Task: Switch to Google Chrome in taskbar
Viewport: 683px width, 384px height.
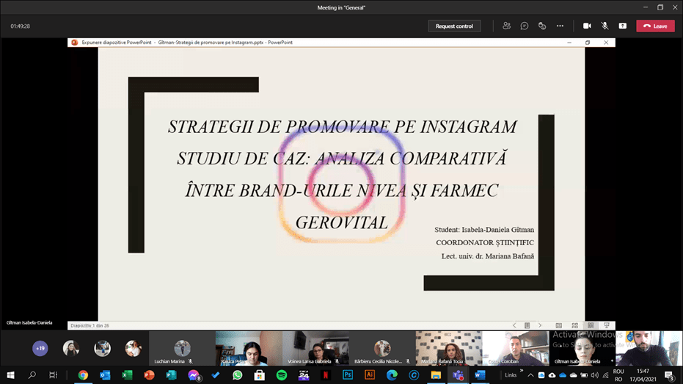Action: tap(83, 375)
